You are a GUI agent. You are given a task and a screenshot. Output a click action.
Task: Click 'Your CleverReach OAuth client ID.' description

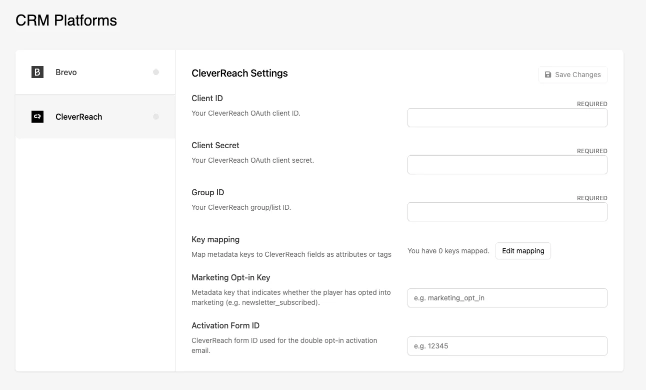(x=246, y=113)
